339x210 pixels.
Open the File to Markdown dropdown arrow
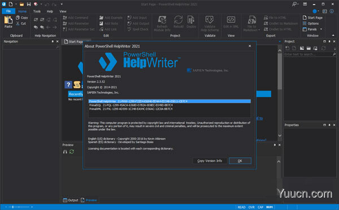[259, 30]
